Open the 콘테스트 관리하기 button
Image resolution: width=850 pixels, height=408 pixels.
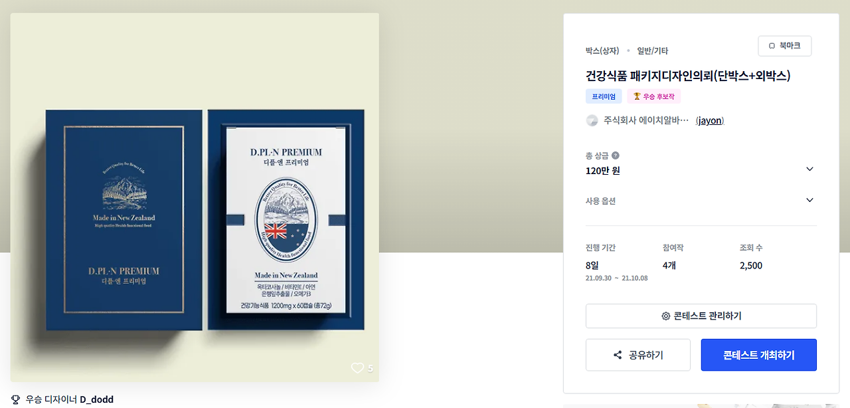[701, 316]
